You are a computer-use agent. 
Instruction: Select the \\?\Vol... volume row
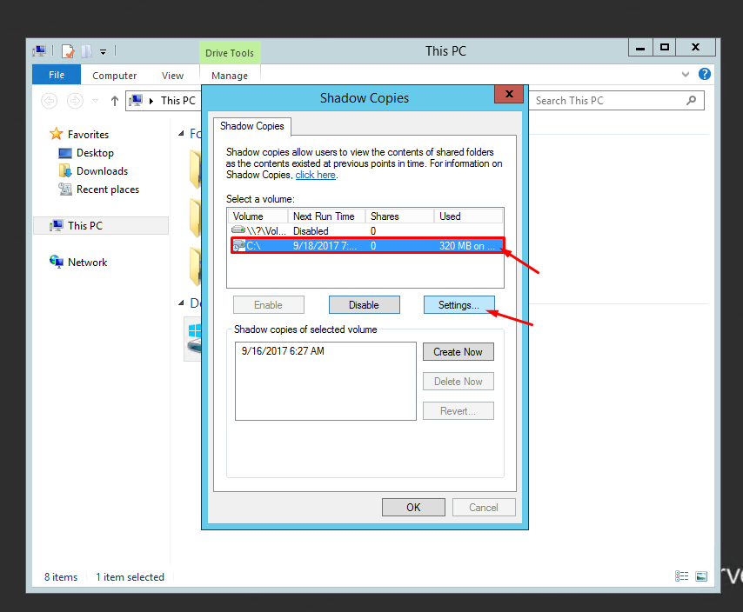coord(365,231)
